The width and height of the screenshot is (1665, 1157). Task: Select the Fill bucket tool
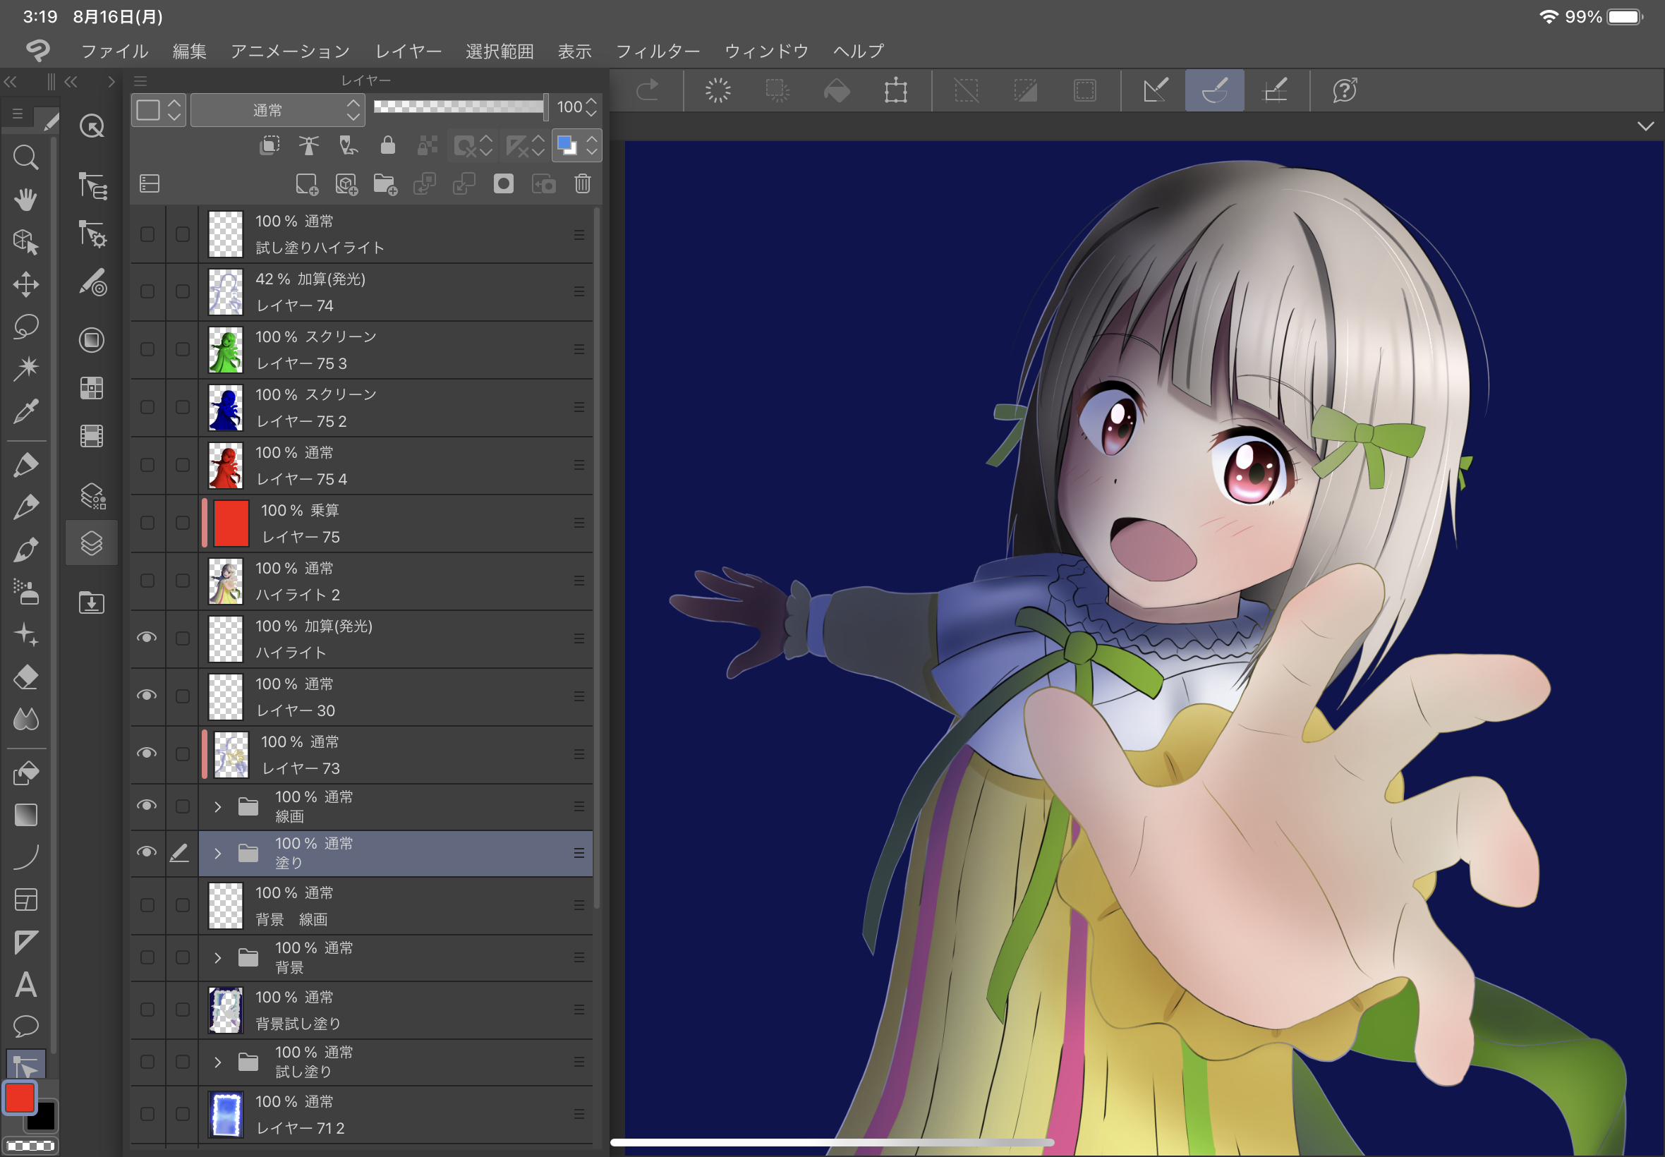26,773
